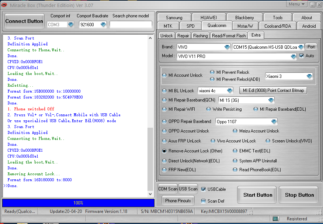Select Read PhoneBook(EDL) option
The image size is (323, 224).
tap(235, 170)
